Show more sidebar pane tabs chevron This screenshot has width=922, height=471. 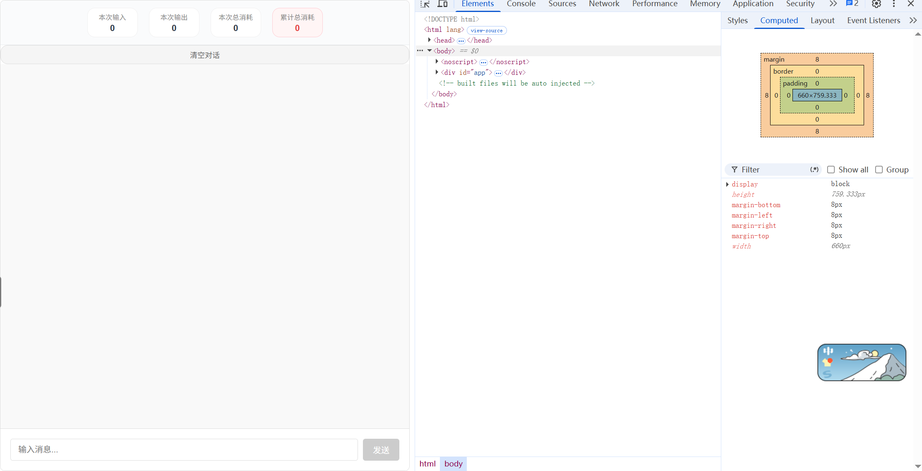(x=913, y=20)
